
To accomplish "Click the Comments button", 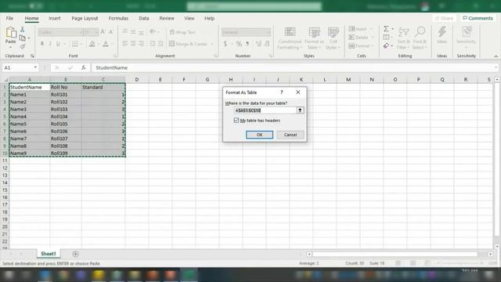I will click(x=478, y=18).
